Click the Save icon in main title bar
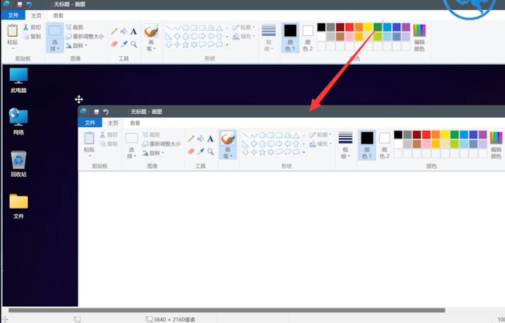Screen dimensions: 505x323 (20, 4)
